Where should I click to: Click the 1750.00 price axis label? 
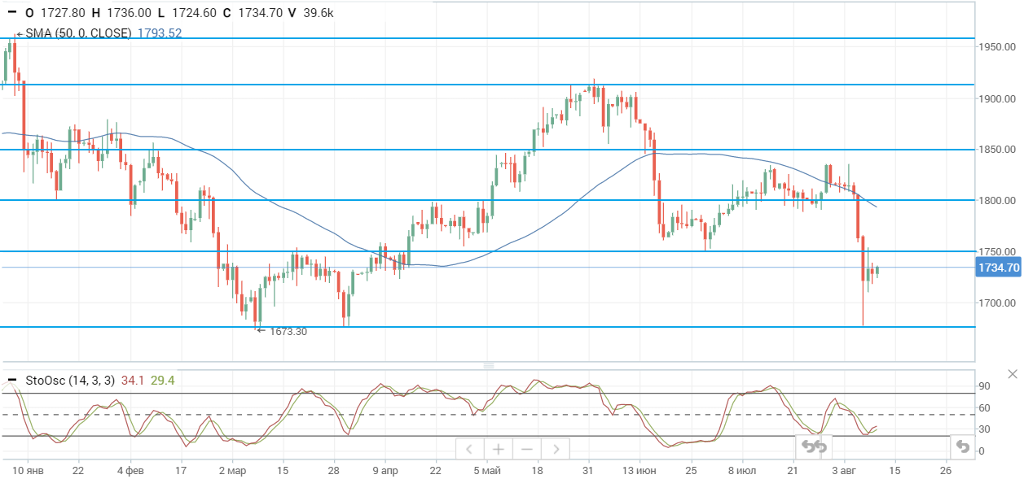click(x=999, y=252)
